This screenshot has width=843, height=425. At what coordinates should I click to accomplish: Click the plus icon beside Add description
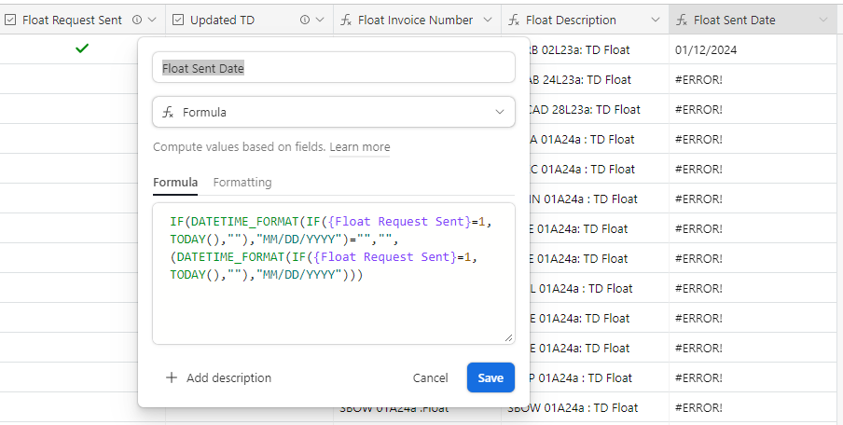[x=172, y=377]
